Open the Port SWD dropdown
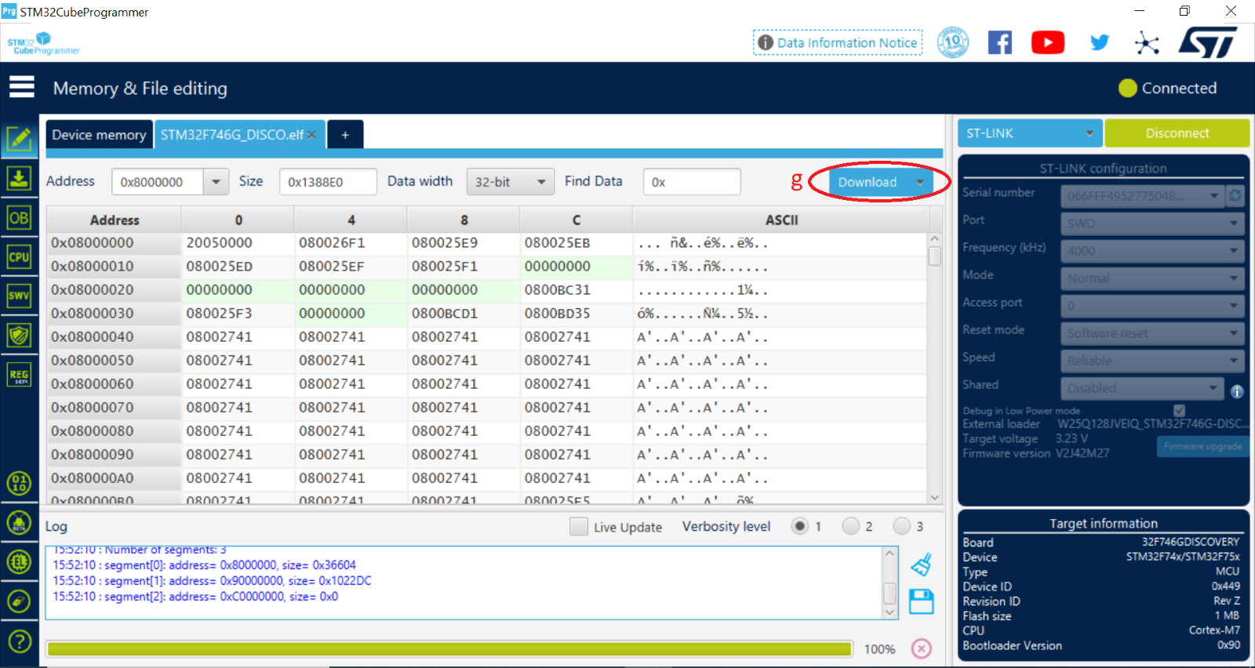Image resolution: width=1255 pixels, height=668 pixels. click(1152, 223)
